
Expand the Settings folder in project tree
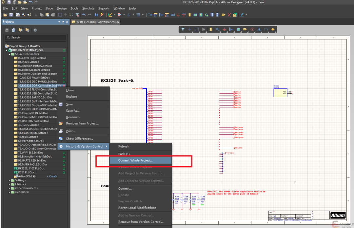click(x=10, y=180)
